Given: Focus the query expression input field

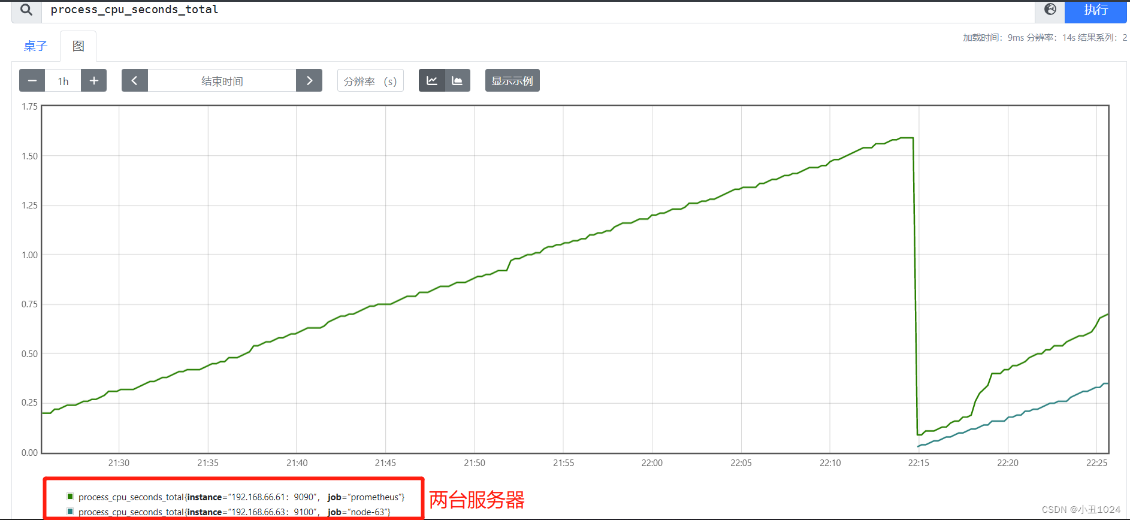Looking at the screenshot, I should click(538, 11).
